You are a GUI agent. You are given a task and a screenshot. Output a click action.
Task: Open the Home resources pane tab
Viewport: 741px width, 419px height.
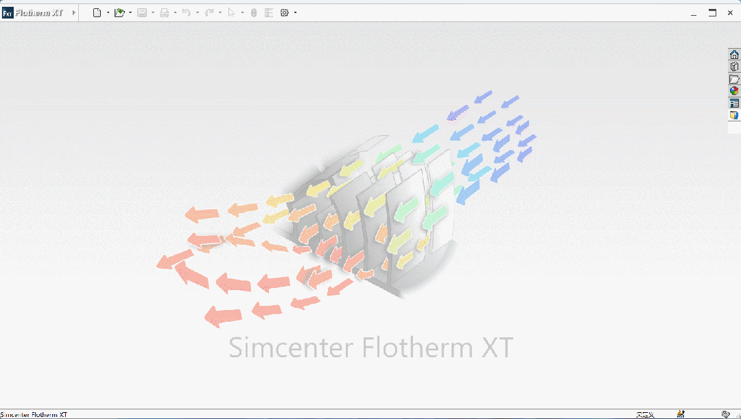(x=734, y=54)
